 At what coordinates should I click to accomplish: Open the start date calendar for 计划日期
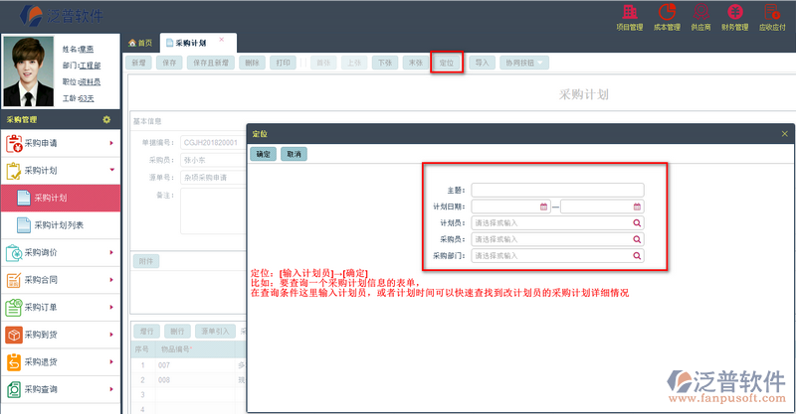(x=543, y=207)
